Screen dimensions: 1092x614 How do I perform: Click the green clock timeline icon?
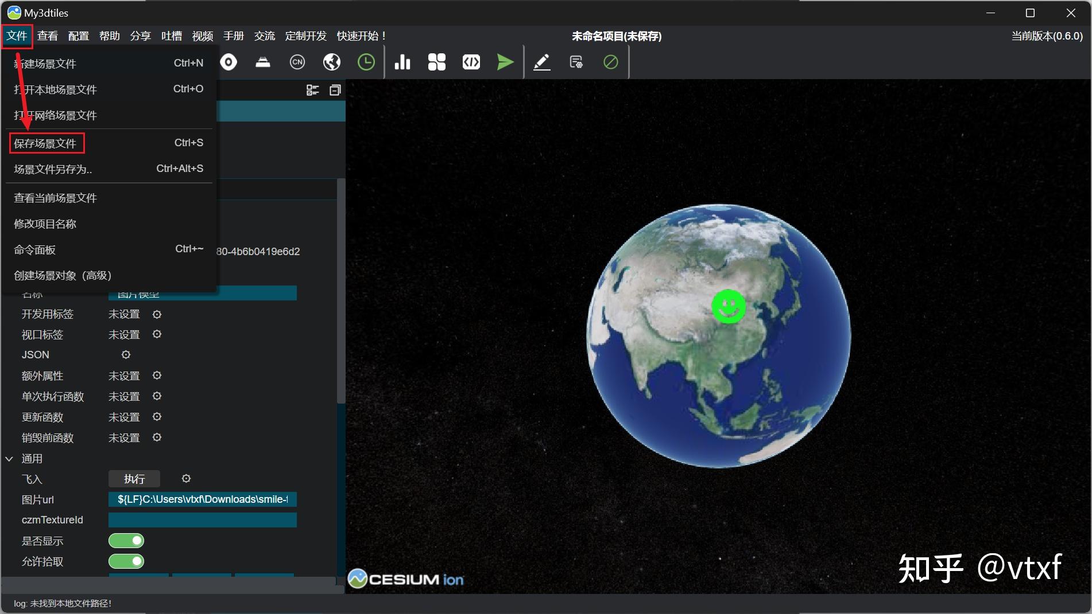(366, 62)
